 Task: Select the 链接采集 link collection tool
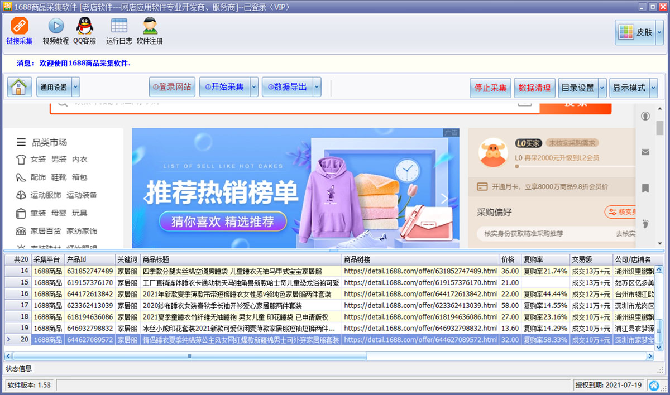(20, 31)
